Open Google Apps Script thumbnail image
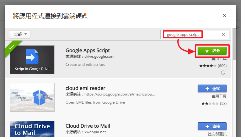This screenshot has width=241, height=137. [x=32, y=59]
